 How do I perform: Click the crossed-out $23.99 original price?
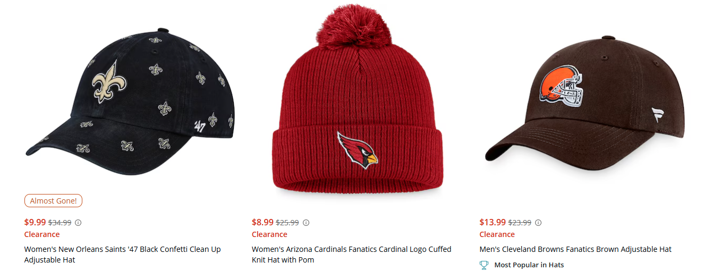tap(520, 223)
